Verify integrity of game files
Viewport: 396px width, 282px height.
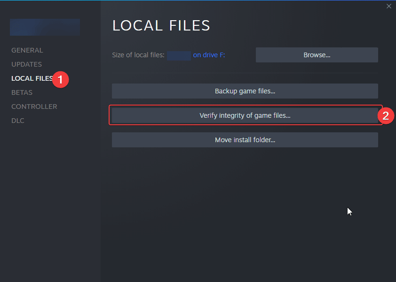click(x=245, y=115)
